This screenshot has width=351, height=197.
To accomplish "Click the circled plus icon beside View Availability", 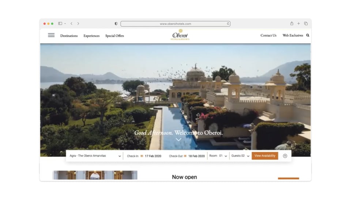I will pyautogui.click(x=285, y=156).
